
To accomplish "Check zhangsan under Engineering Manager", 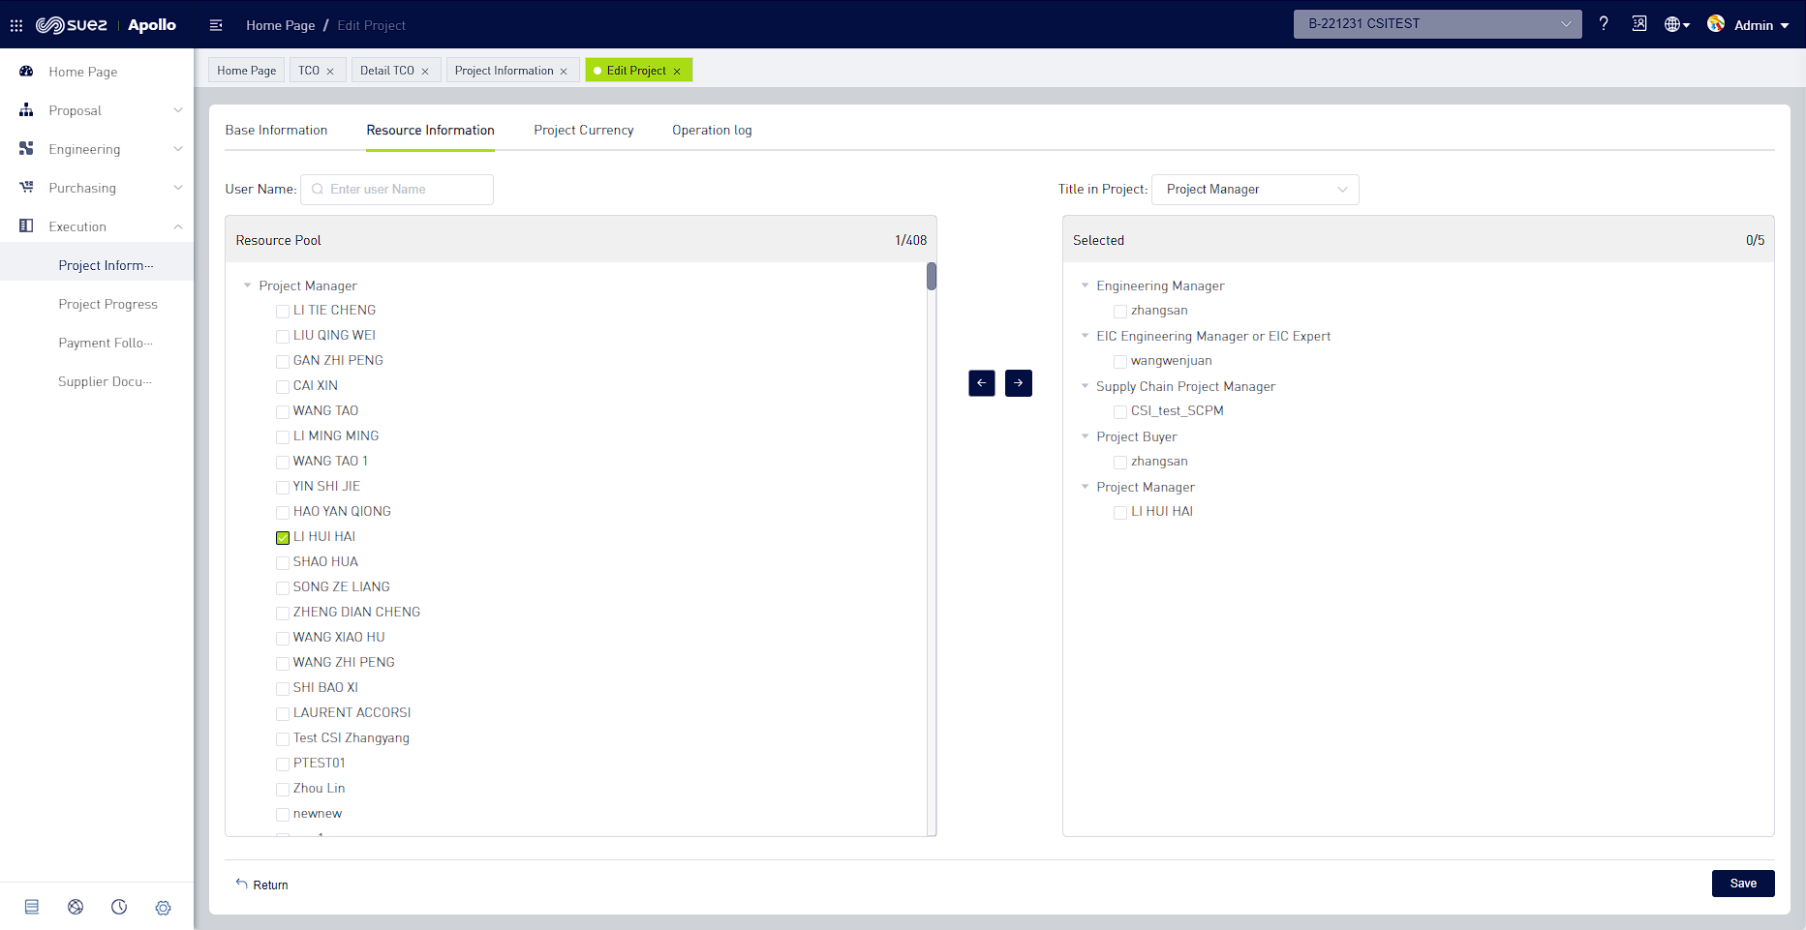I will pyautogui.click(x=1120, y=312).
